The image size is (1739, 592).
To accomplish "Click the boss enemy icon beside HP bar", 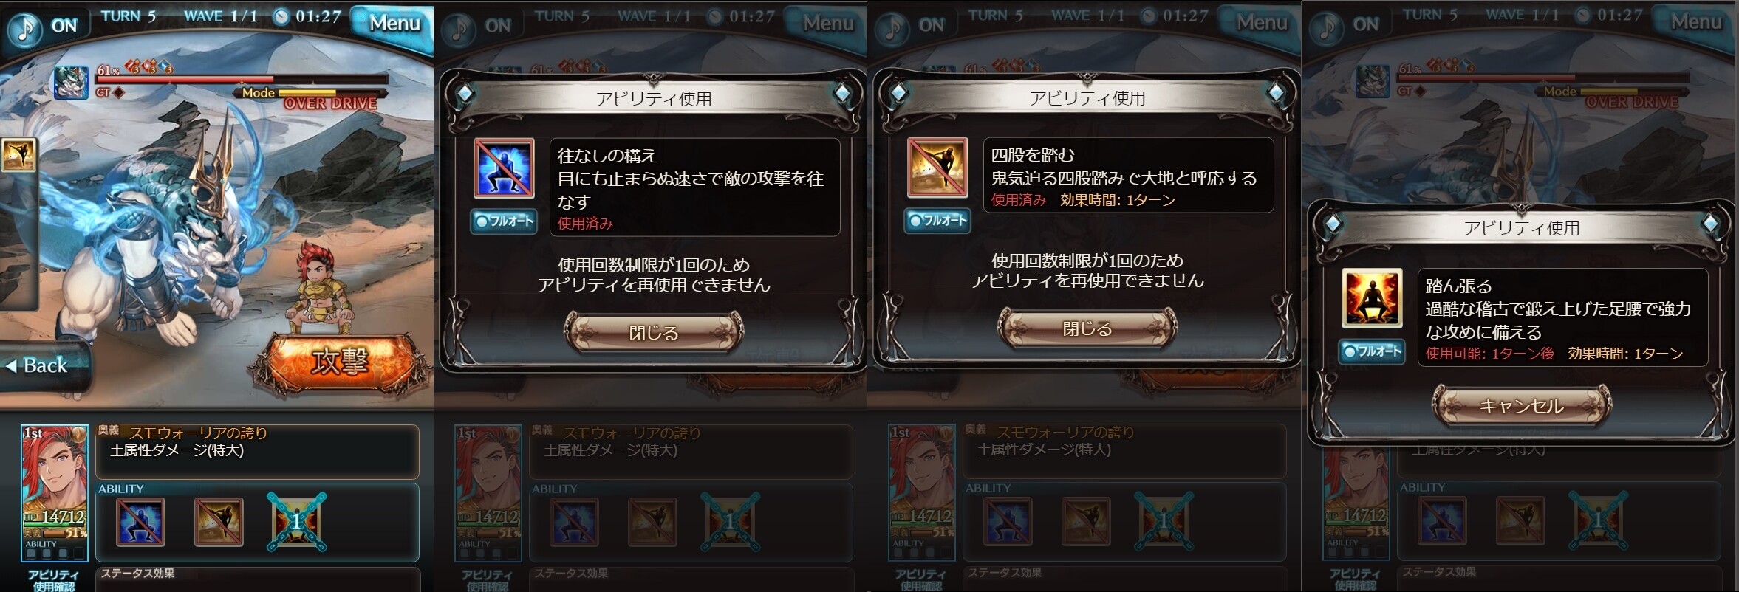I will [x=71, y=82].
